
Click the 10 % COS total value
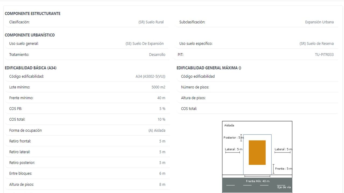click(161, 120)
